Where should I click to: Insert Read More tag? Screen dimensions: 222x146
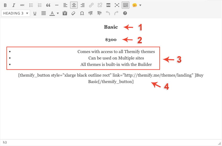click(108, 5)
